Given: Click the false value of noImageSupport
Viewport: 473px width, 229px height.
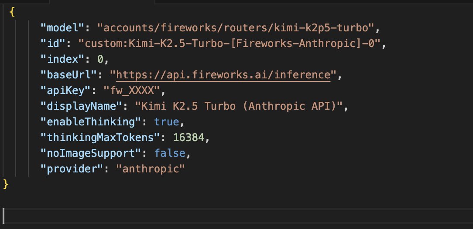Looking at the screenshot, I should 170,153.
